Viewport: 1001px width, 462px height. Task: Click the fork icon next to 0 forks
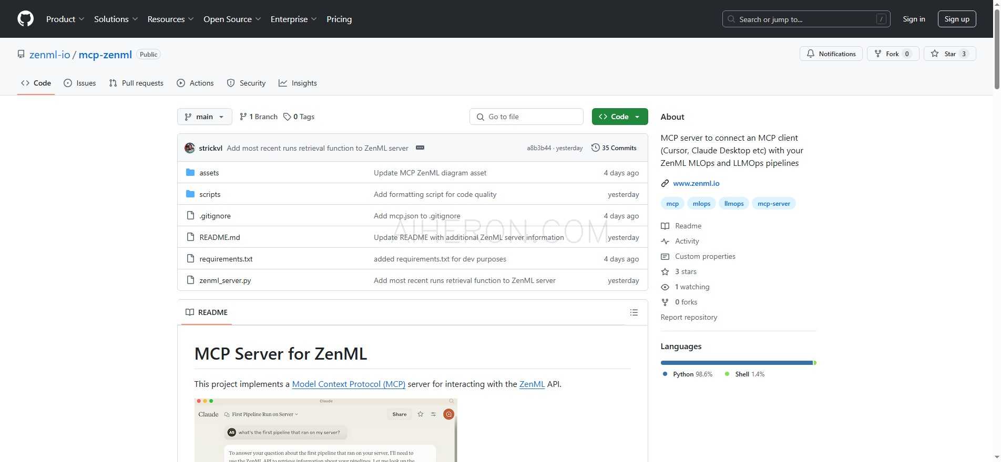coord(665,302)
